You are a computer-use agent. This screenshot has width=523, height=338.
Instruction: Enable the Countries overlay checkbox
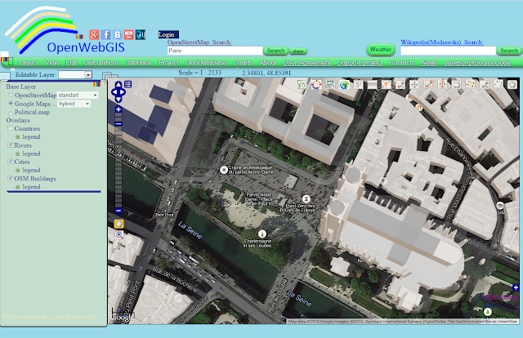[11, 128]
